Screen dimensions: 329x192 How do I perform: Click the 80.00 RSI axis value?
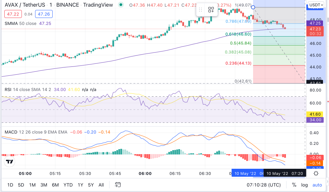coord(315,90)
